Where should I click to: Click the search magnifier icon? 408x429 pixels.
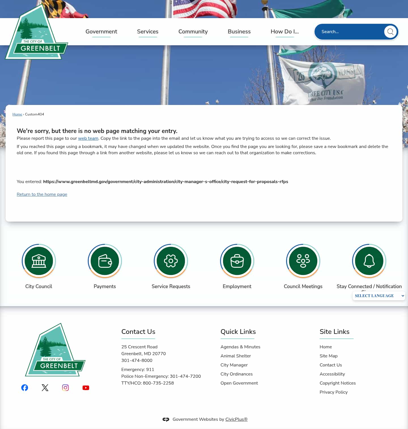[391, 32]
